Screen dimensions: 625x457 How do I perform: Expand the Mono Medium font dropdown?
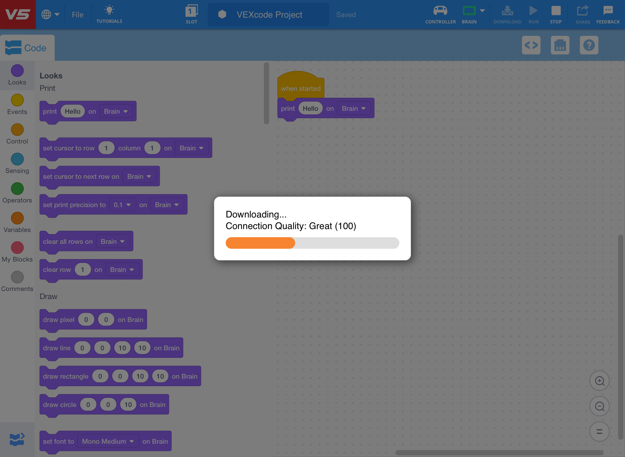(107, 441)
